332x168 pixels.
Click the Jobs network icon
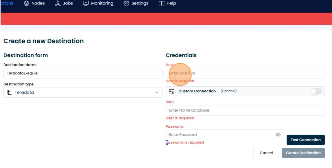coord(58,3)
